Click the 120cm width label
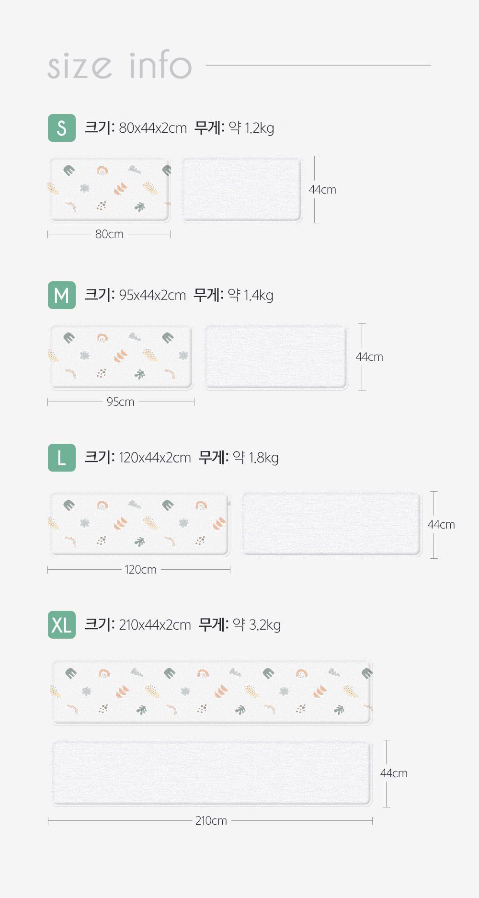Image resolution: width=479 pixels, height=898 pixels. pyautogui.click(x=141, y=570)
